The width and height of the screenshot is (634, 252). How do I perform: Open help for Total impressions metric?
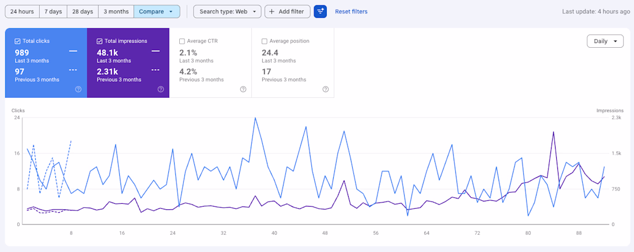(x=160, y=89)
